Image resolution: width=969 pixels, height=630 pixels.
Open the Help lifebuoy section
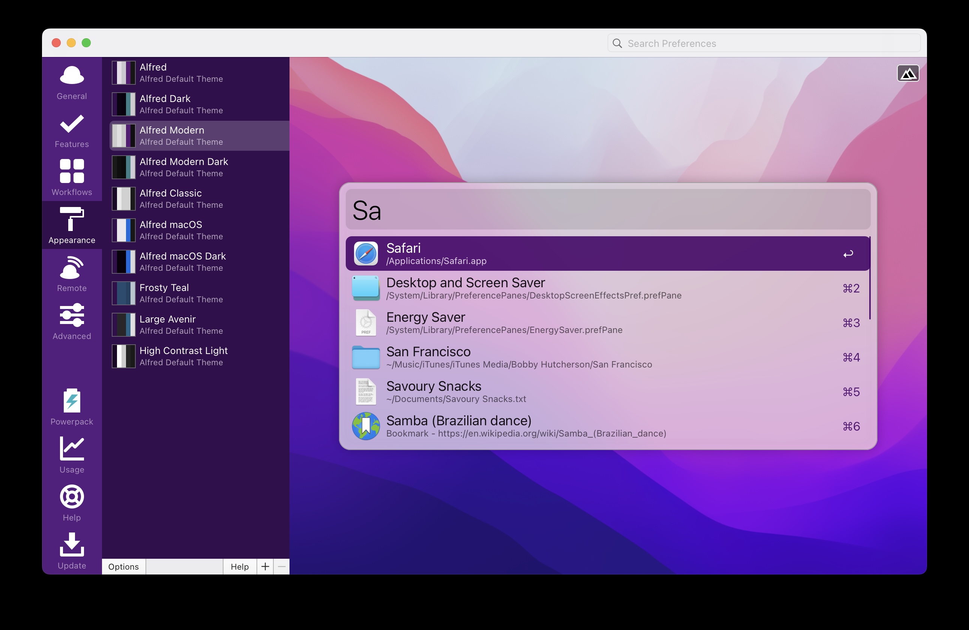(x=72, y=503)
